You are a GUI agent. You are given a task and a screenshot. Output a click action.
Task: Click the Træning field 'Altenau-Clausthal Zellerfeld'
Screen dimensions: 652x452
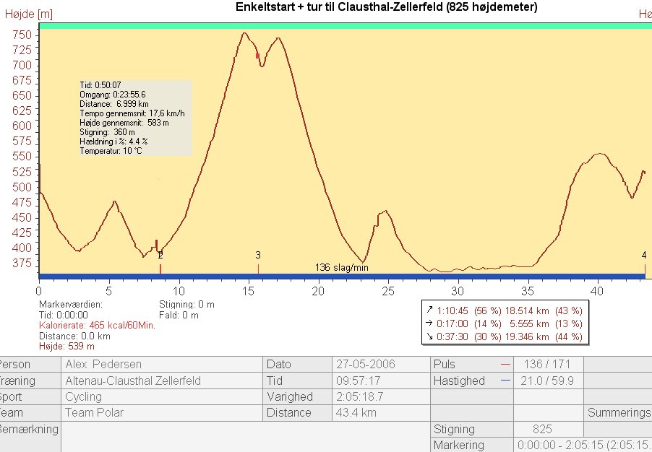click(x=162, y=381)
